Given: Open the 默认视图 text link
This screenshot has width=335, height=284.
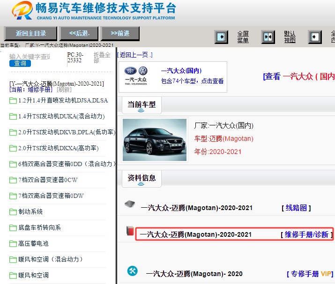Looking at the screenshot, I should pos(290,37).
